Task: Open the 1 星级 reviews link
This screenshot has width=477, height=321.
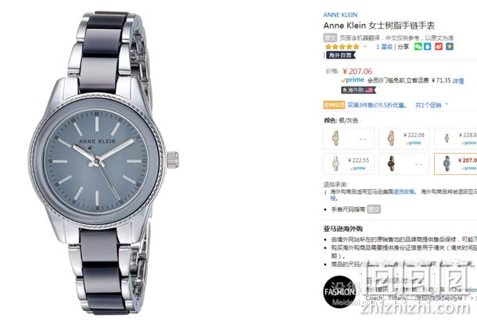Action: click(384, 47)
